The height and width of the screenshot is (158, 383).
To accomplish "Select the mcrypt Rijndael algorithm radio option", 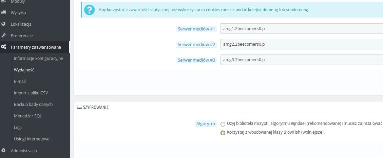I will point(223,124).
